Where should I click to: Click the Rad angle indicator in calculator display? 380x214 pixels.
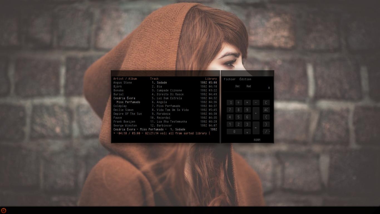pos(249,86)
